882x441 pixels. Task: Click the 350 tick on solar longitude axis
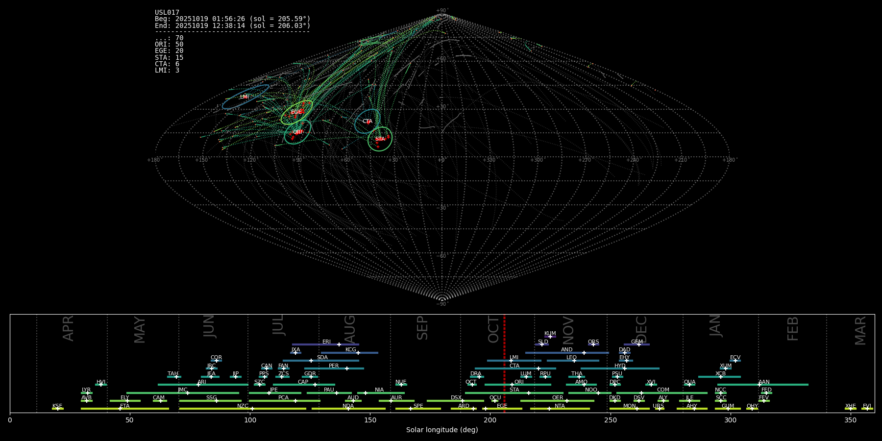coord(850,420)
